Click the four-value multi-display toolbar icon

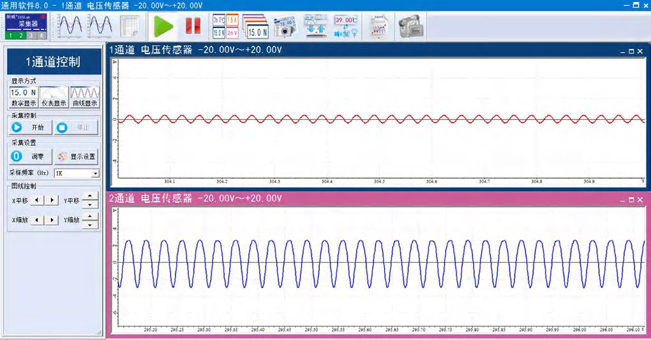pos(225,26)
